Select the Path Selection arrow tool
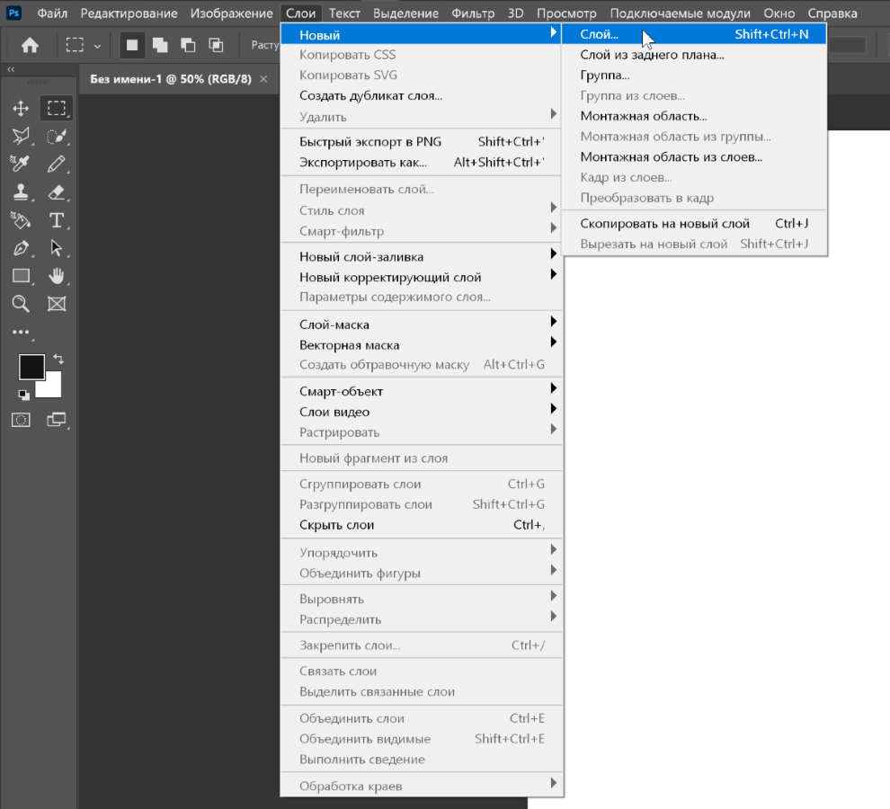Viewport: 890px width, 809px height. [x=57, y=247]
